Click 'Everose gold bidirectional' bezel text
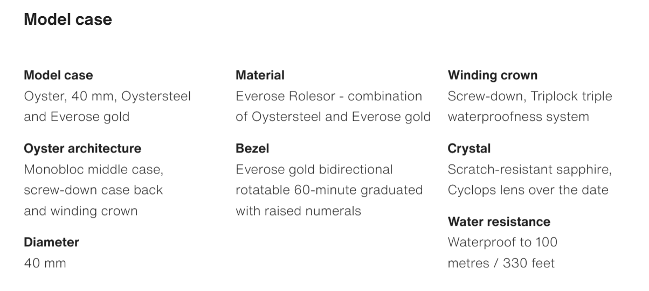Image resolution: width=649 pixels, height=291 pixels. point(314,170)
